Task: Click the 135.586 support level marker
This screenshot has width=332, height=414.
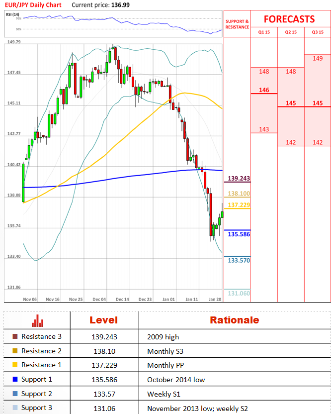Action: 239,234
